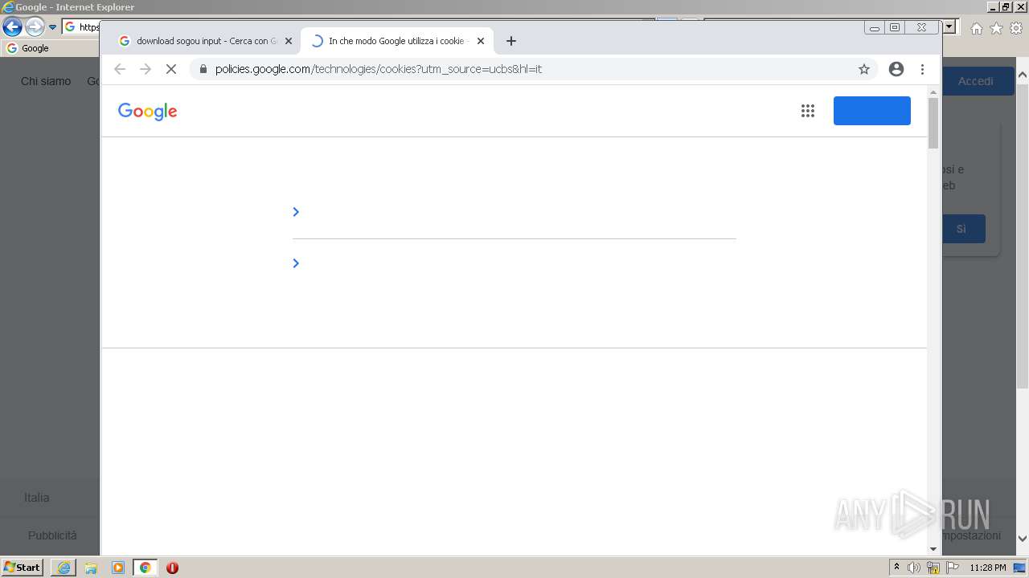Click the Chrome page scrollbar thumb
This screenshot has height=578, width=1029.
(933, 122)
